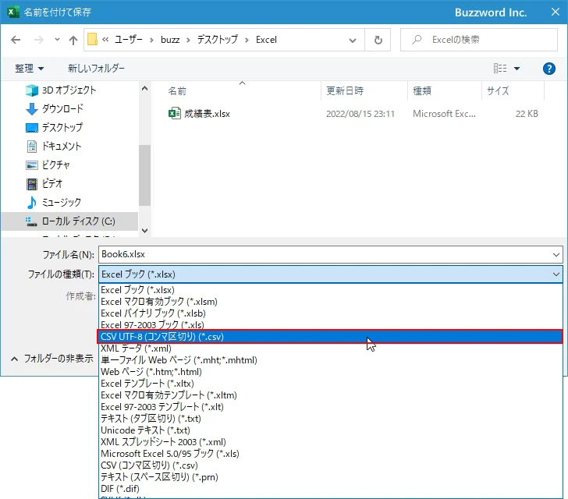Expand the view options dropdown arrow
This screenshot has width=568, height=499.
pyautogui.click(x=517, y=69)
